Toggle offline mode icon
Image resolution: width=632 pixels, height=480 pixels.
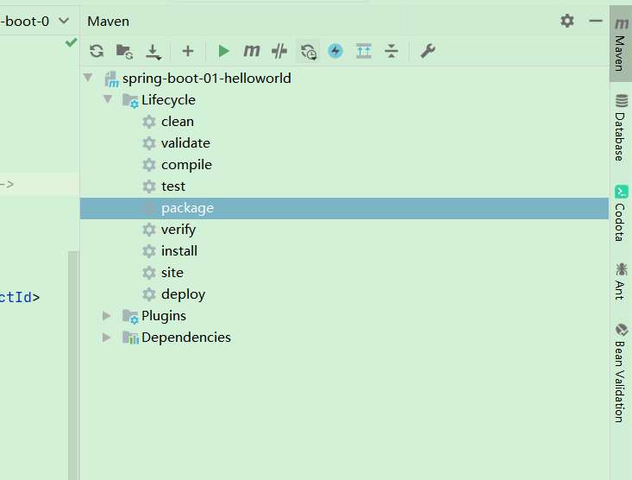tap(279, 51)
